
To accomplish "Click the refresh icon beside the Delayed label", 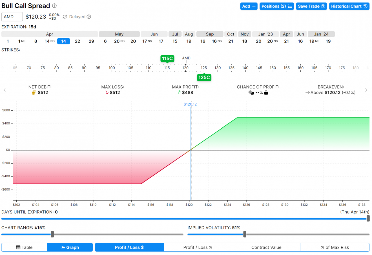I will click(x=65, y=17).
